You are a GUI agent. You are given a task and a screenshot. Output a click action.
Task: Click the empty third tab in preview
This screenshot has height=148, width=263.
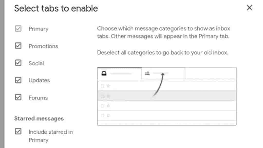tap(210, 74)
